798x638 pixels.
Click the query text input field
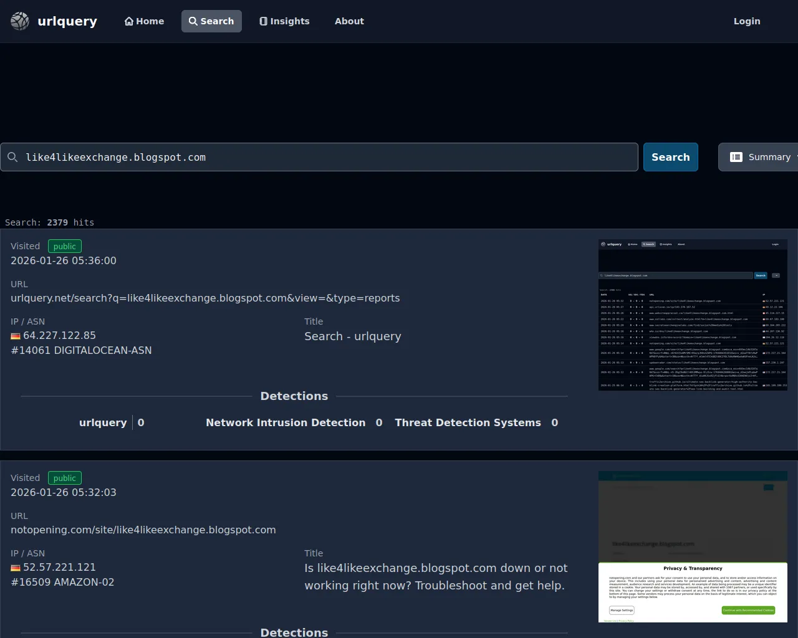pyautogui.click(x=324, y=157)
